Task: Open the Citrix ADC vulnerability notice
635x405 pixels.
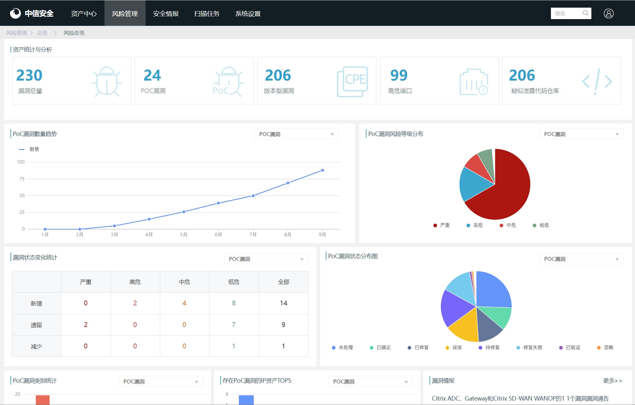Action: pyautogui.click(x=520, y=398)
